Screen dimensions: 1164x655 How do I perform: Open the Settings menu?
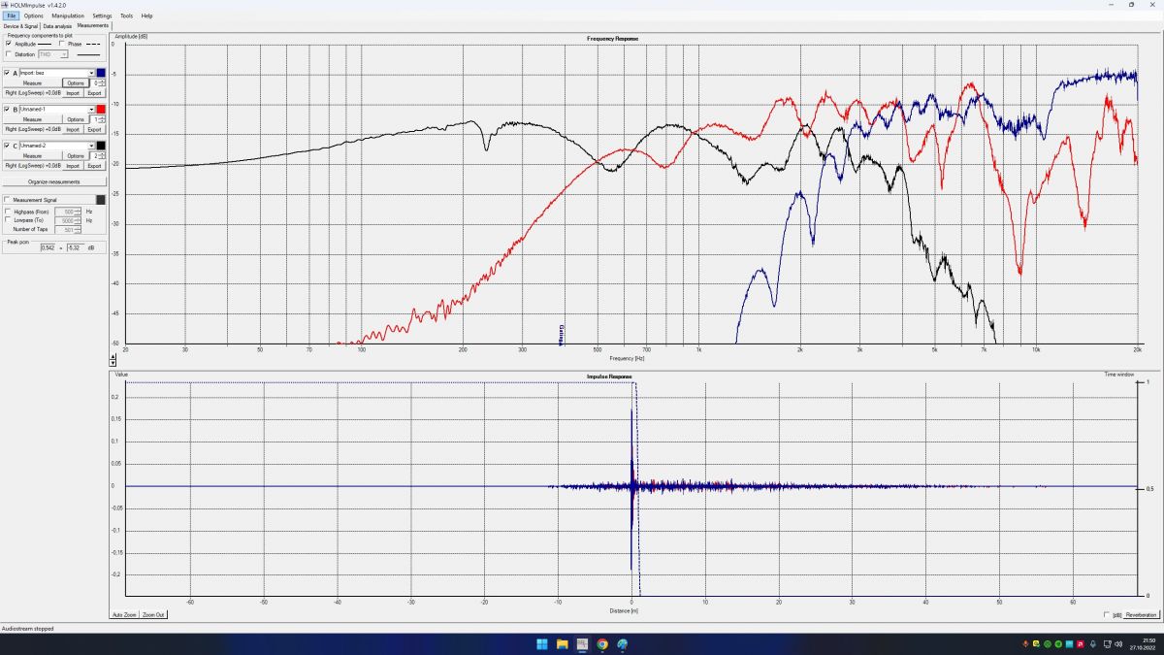[x=102, y=16]
